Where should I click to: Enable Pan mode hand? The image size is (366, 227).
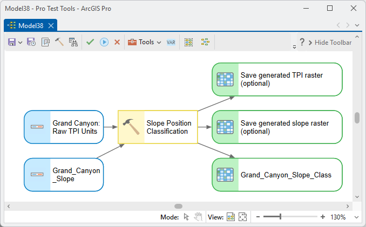198,217
